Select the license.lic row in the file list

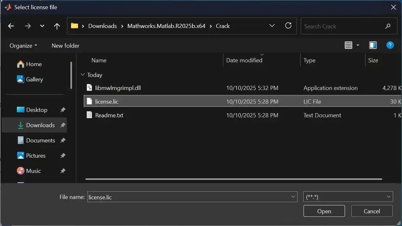tap(242, 102)
